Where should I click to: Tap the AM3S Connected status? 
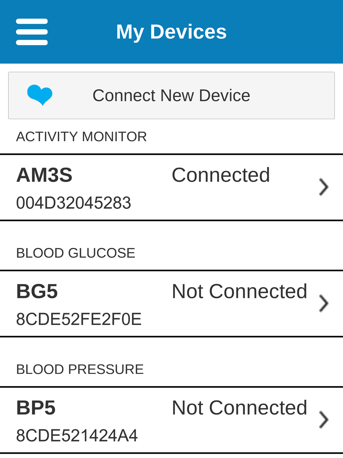(x=221, y=175)
